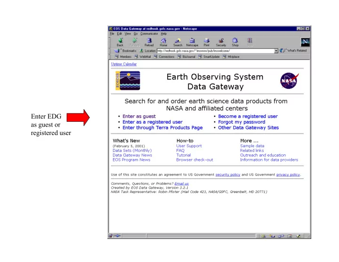
Task: Open the Search toolbar icon
Action: pyautogui.click(x=178, y=42)
